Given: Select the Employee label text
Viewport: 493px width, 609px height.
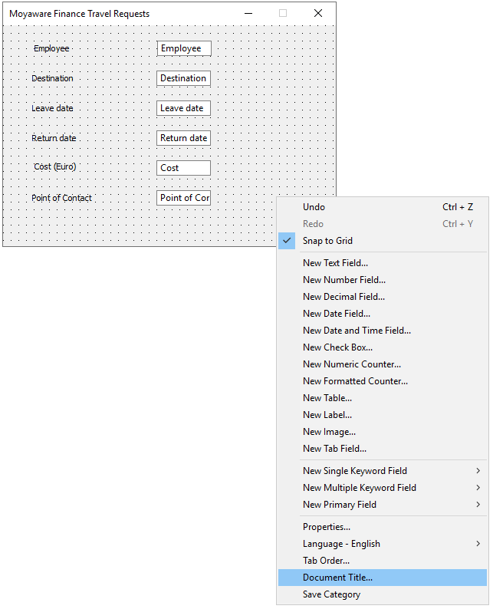Looking at the screenshot, I should click(x=51, y=48).
